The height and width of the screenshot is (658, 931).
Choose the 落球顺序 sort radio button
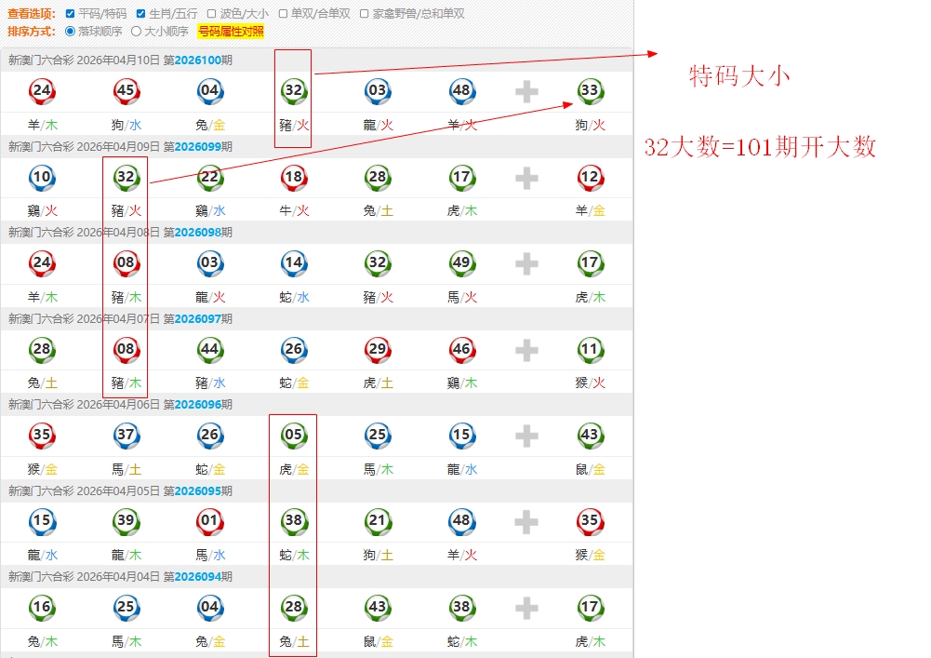point(71,31)
